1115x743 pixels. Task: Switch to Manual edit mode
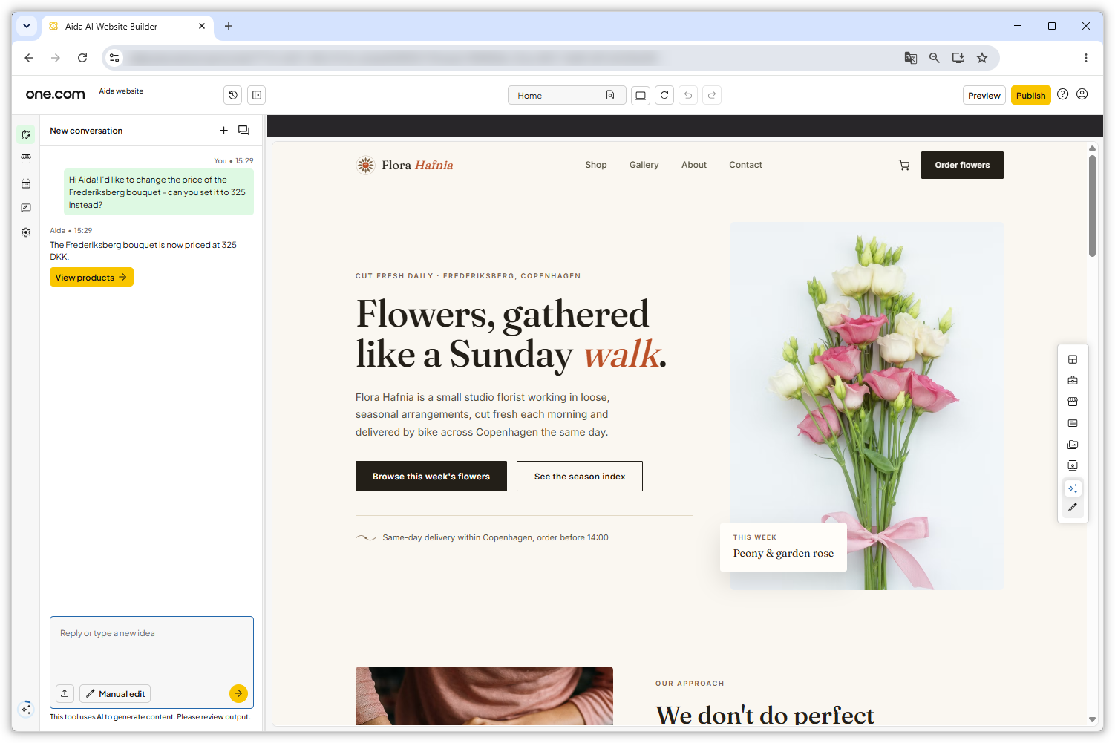[115, 693]
